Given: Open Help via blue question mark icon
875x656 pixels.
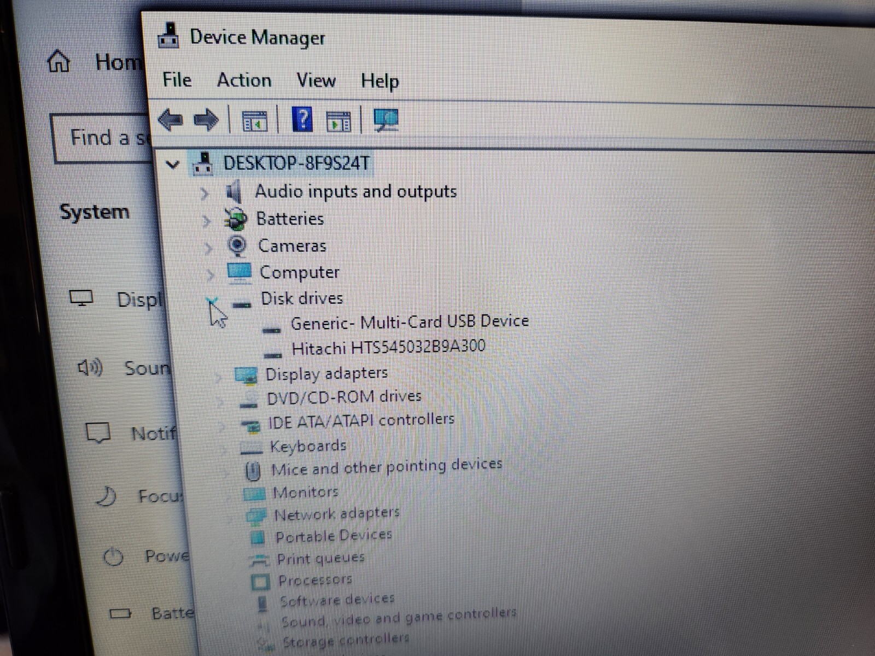Looking at the screenshot, I should coord(302,119).
